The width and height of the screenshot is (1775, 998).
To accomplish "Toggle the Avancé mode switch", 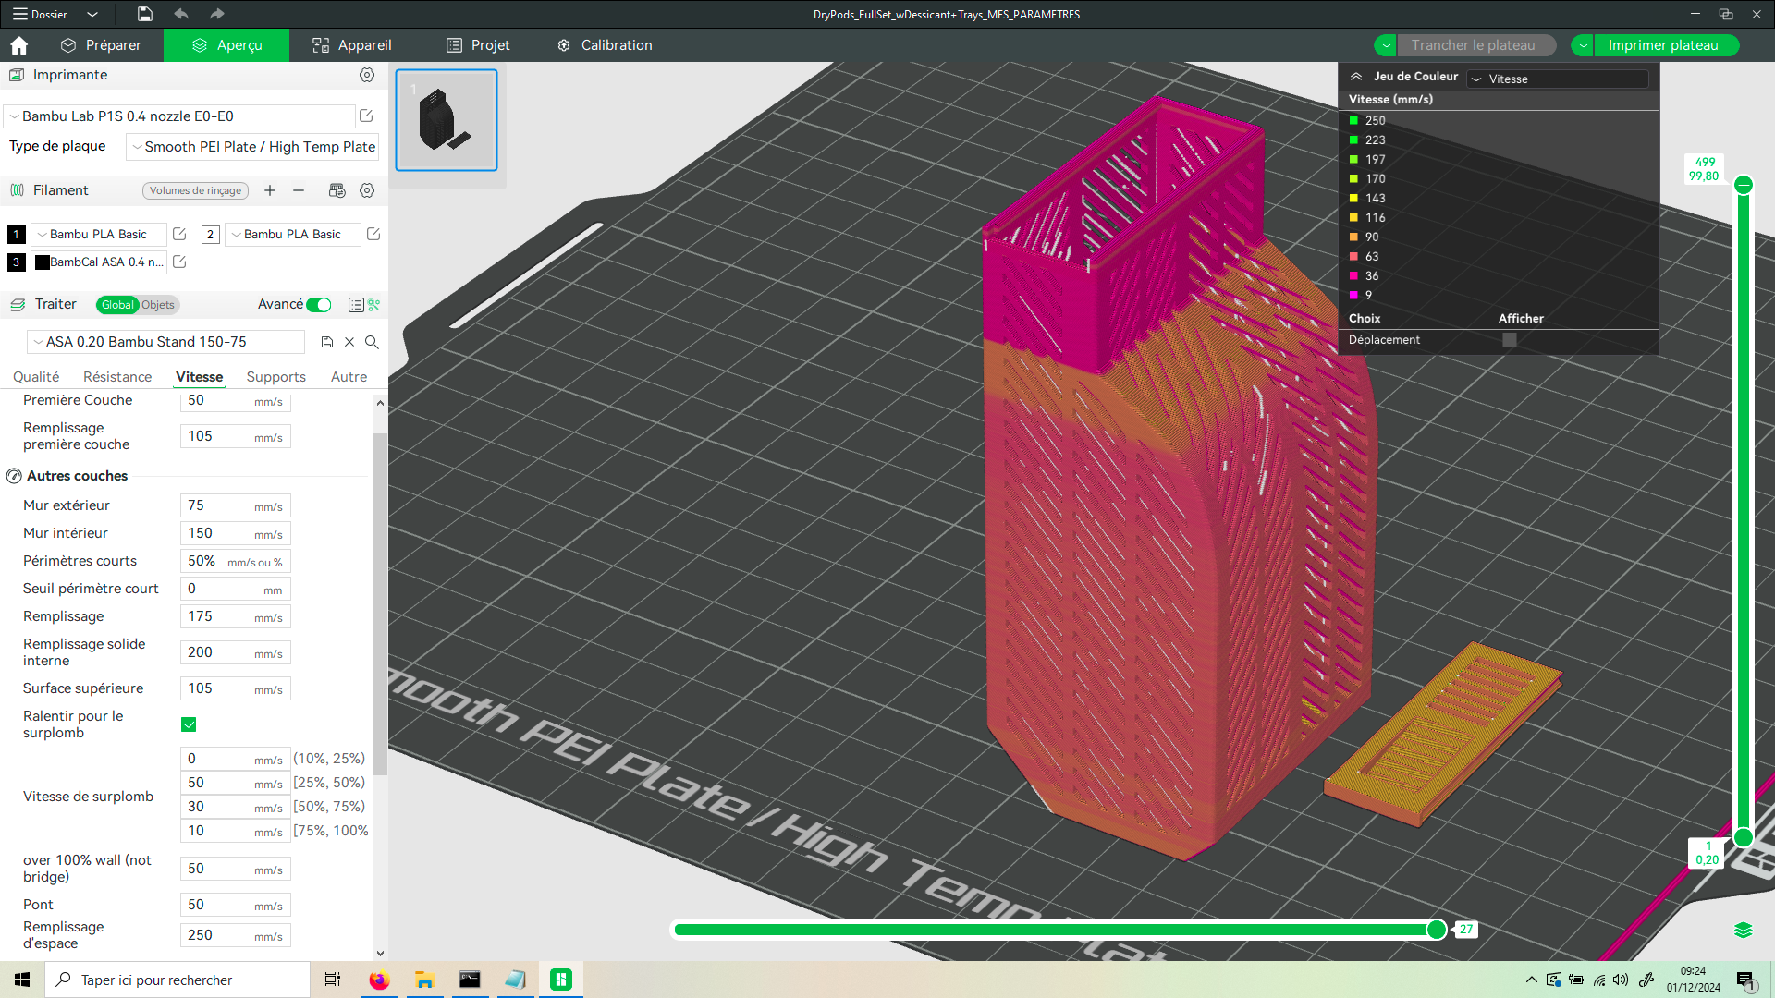I will (x=319, y=305).
